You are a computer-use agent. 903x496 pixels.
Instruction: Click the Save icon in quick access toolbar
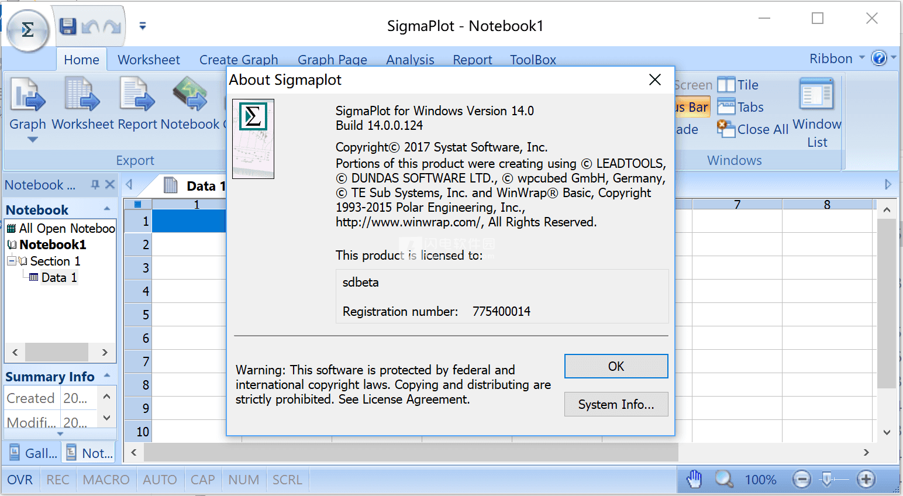click(x=68, y=26)
